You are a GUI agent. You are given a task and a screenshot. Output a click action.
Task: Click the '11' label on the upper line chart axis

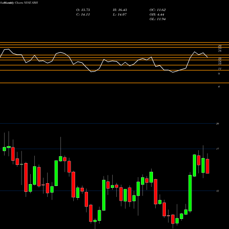tap(220, 69)
